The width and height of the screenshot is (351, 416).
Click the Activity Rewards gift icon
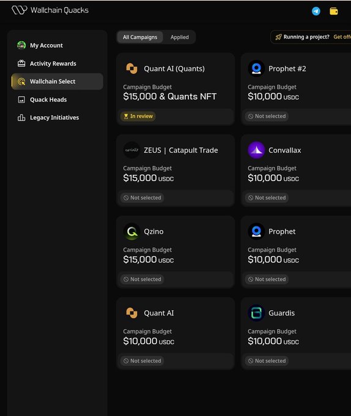pos(21,64)
